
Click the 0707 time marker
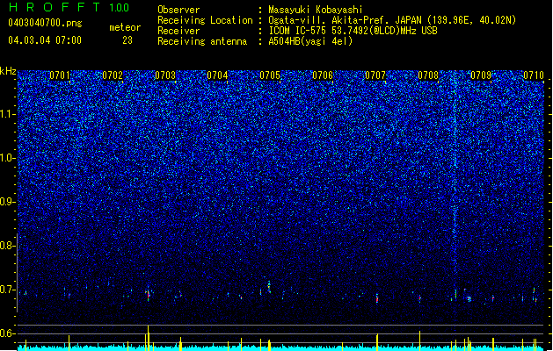tap(375, 75)
